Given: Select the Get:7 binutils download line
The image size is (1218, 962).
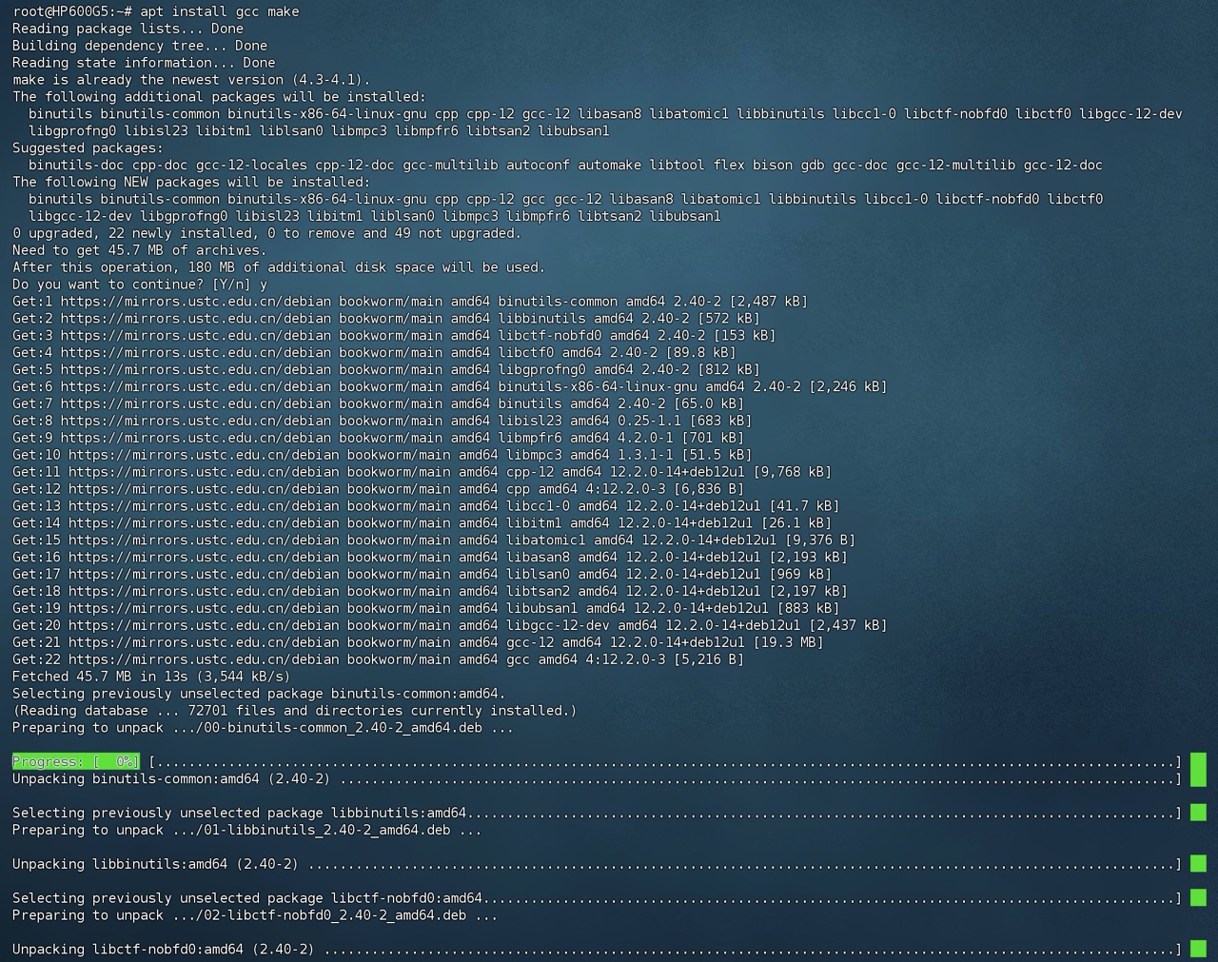Looking at the screenshot, I should point(378,404).
